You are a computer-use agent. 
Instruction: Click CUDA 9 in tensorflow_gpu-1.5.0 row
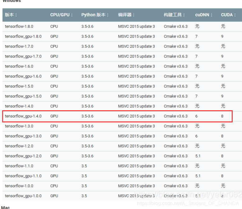pyautogui.click(x=222, y=96)
